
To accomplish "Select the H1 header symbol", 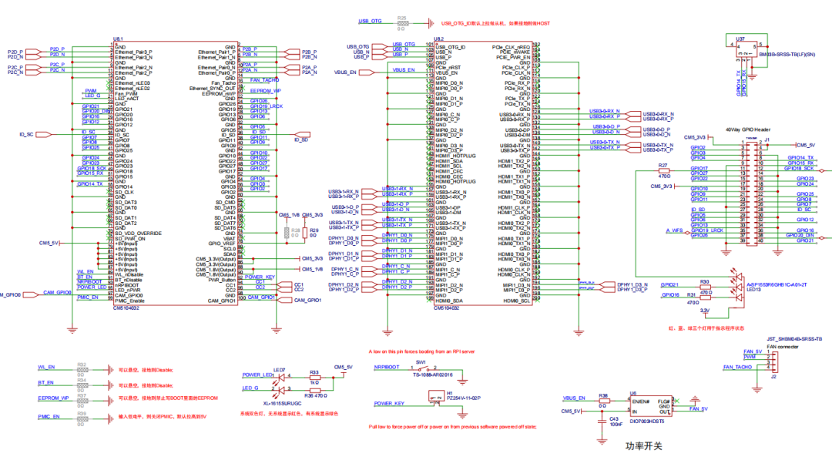I will click(436, 398).
